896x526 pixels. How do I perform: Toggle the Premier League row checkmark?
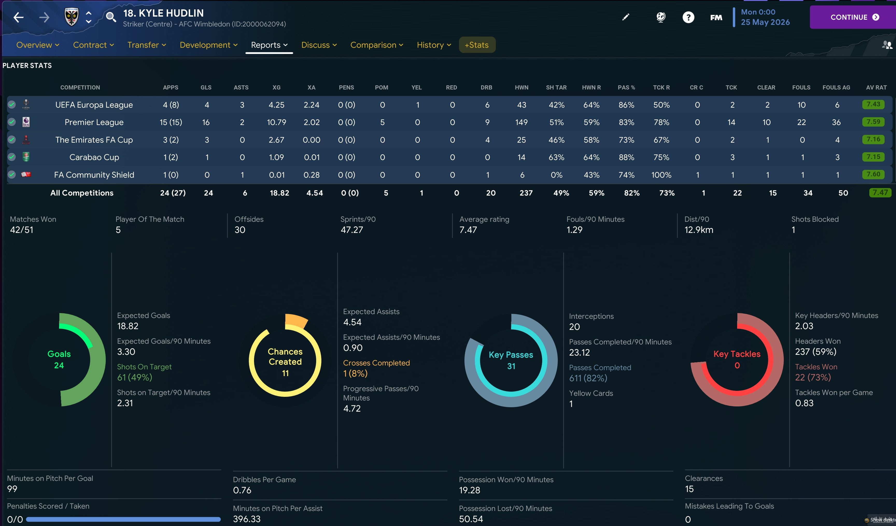(x=12, y=122)
